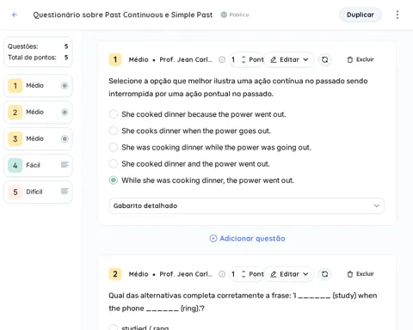
Task: Adjust points stepper arrows for question 2
Action: point(243,274)
